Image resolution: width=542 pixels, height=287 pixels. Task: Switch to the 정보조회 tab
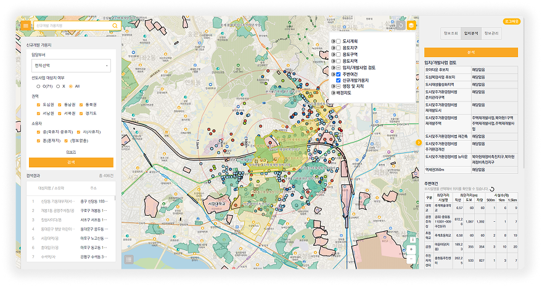[450, 34]
